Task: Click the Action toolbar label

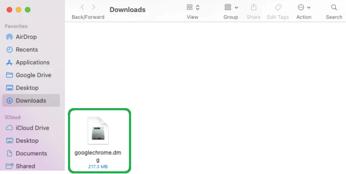Action: pyautogui.click(x=304, y=17)
